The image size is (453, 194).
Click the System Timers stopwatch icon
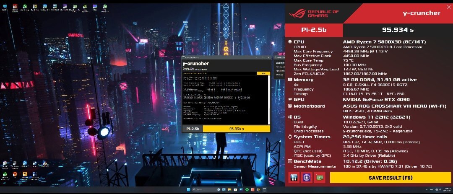[x=290, y=137]
